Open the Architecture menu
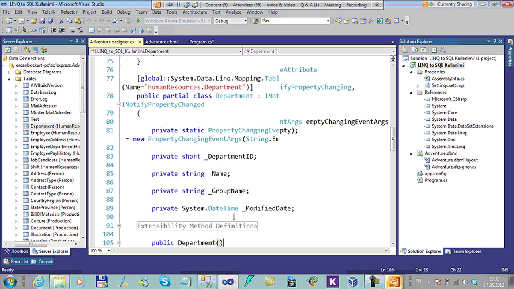 pos(194,12)
